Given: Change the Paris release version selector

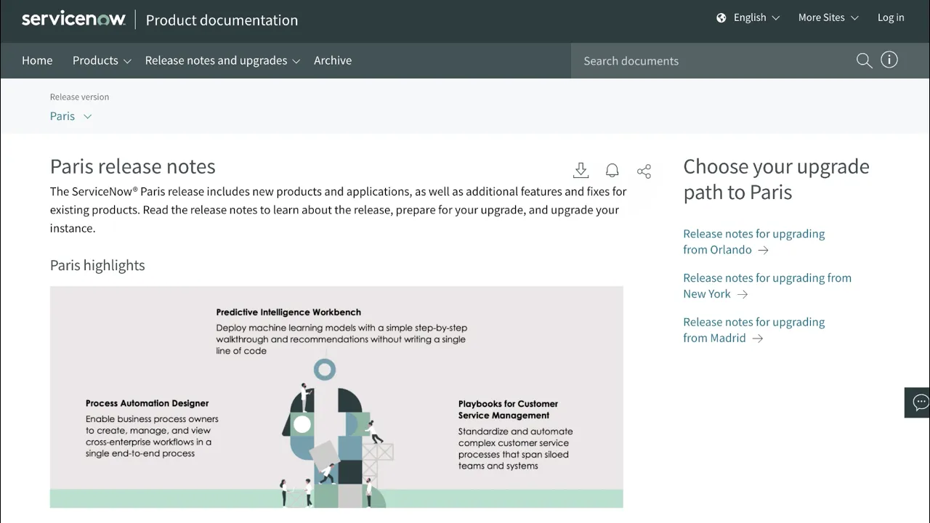Looking at the screenshot, I should [70, 115].
